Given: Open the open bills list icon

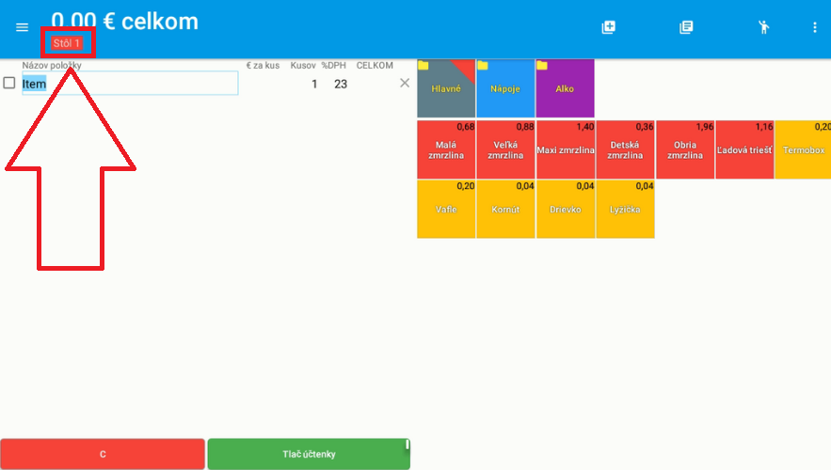Looking at the screenshot, I should [x=686, y=27].
